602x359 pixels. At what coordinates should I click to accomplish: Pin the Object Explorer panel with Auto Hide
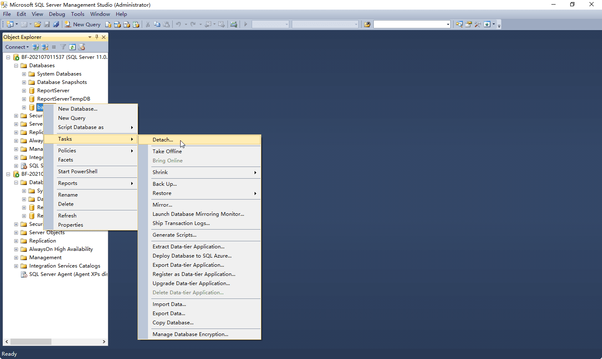click(97, 37)
